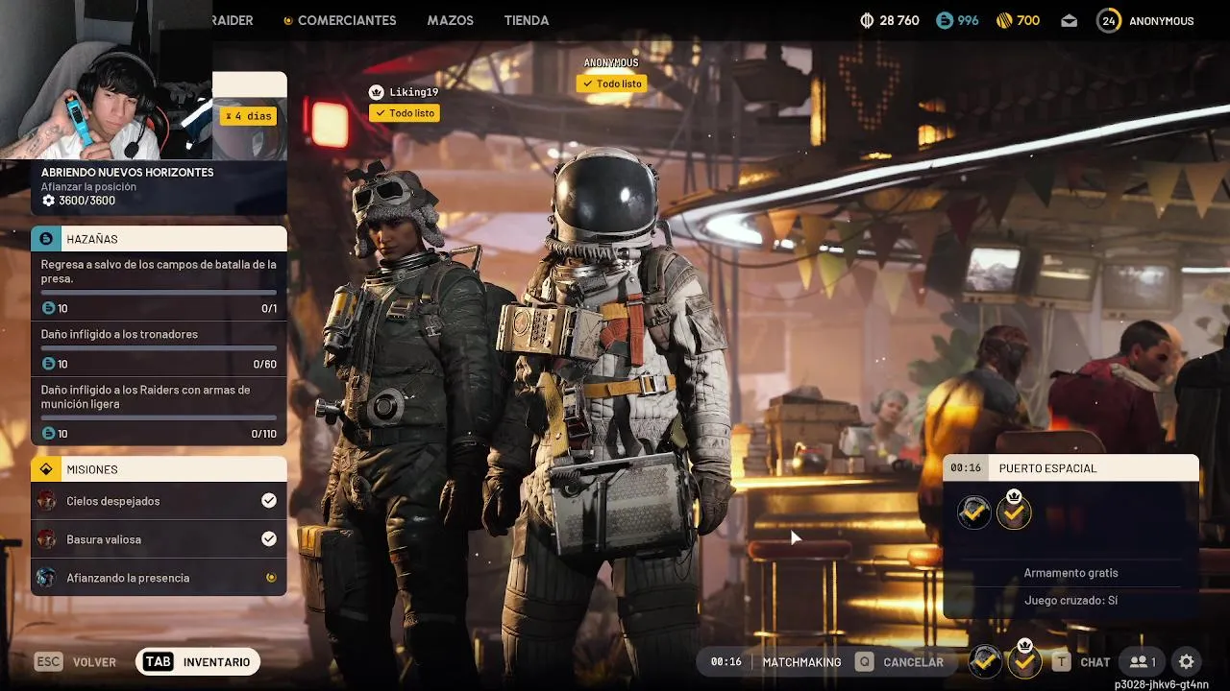Image resolution: width=1230 pixels, height=691 pixels.
Task: Click the checkmark of Basura valiosa
Action: point(269,539)
